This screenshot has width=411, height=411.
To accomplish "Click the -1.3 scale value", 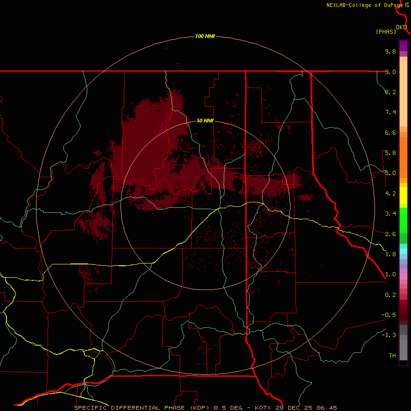I will (x=389, y=335).
